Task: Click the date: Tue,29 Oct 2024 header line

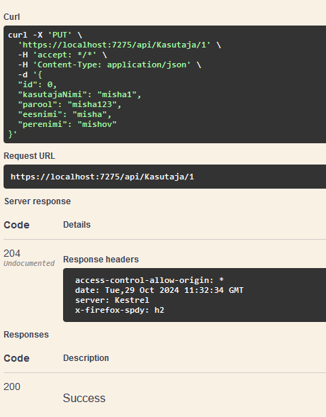Action: (159, 290)
